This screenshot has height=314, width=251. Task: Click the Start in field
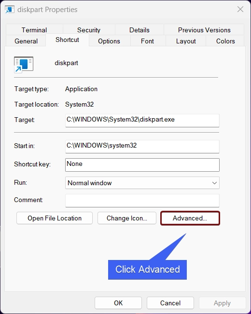[142, 146]
